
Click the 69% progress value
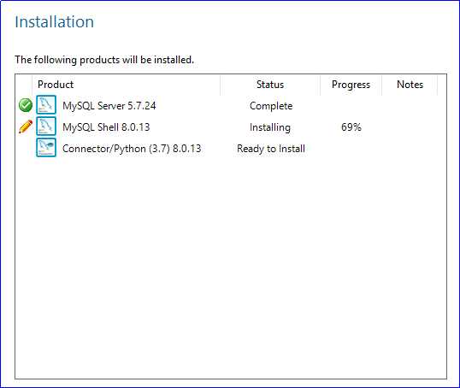tap(351, 127)
